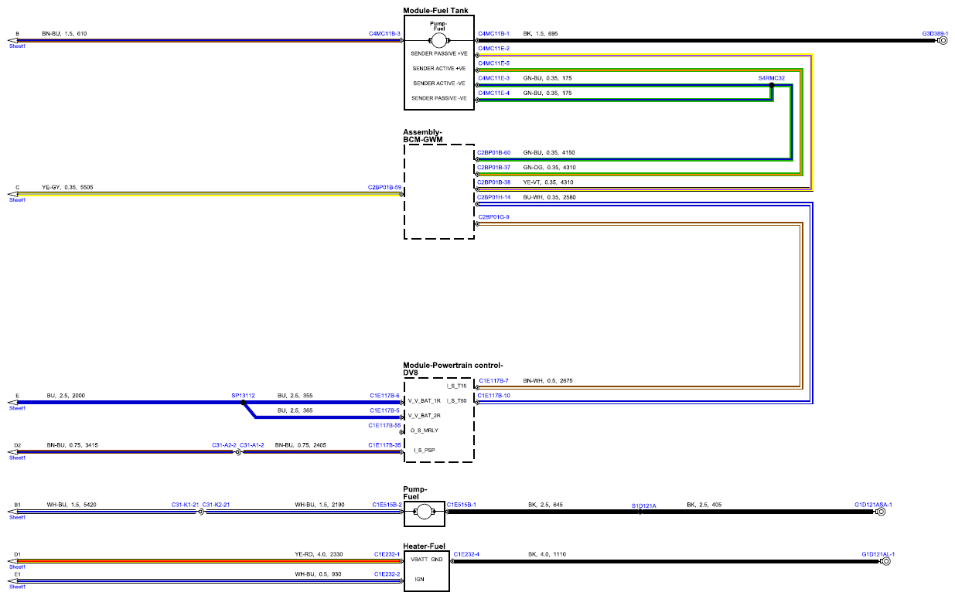The height and width of the screenshot is (599, 955).
Task: Follow the Sheet1 link under reference D2
Action: pos(17,458)
